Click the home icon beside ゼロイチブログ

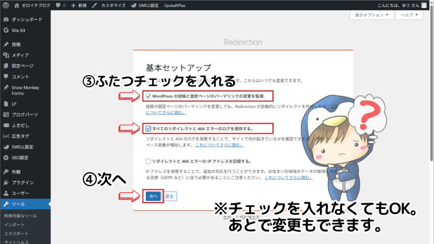(17, 5)
